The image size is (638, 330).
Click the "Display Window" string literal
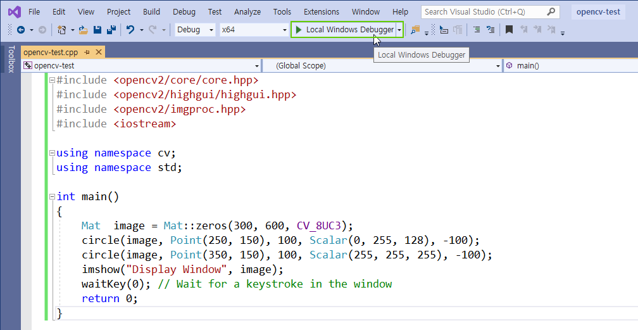pyautogui.click(x=177, y=270)
